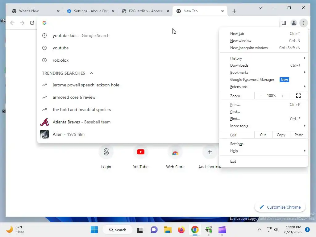Click the Chrome forward arrow
Viewport: 316px width, 237px height.
(x=22, y=23)
